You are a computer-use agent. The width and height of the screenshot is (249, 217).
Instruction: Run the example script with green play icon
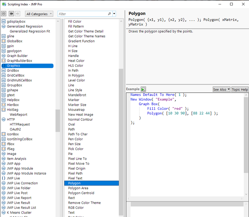[x=143, y=89]
